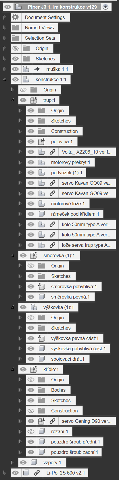The height and width of the screenshot is (480, 119).
Task: Click the body icon of rámeček pod křídlem:1
Action: coord(42,214)
